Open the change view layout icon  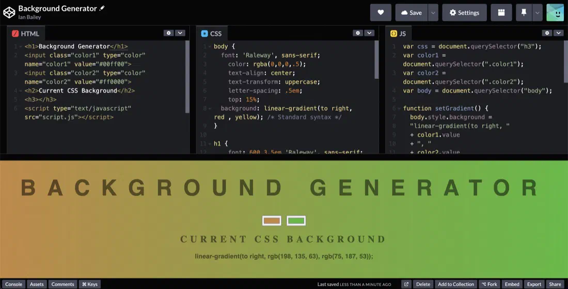(501, 13)
